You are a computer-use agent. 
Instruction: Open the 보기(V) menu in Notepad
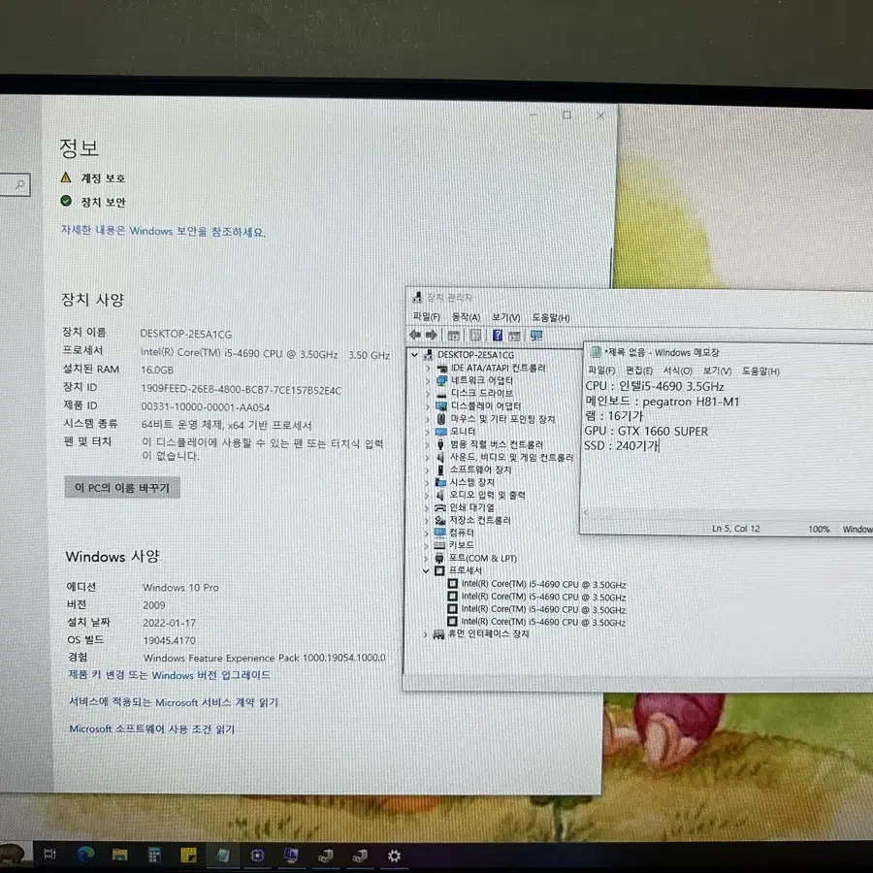[x=717, y=371]
